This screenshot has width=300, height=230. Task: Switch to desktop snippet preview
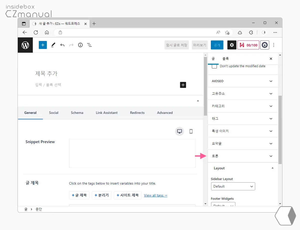pos(179,131)
